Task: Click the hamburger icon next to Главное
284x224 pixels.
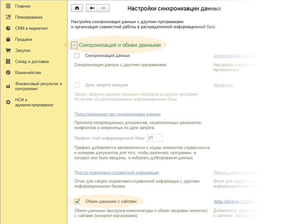Action: coord(8,6)
